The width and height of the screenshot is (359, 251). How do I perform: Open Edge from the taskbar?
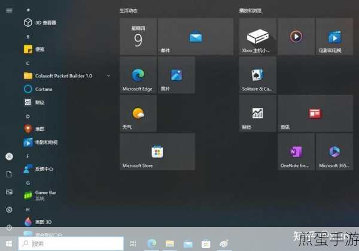point(151,243)
